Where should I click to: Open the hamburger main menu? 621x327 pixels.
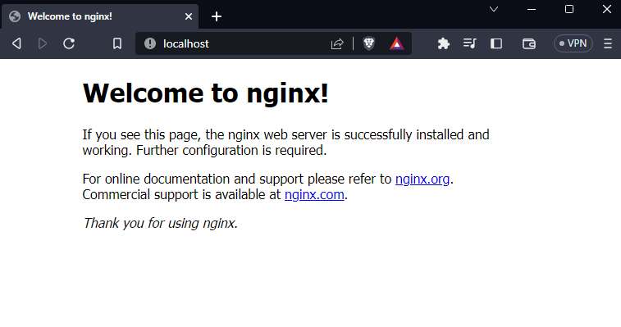tap(608, 43)
